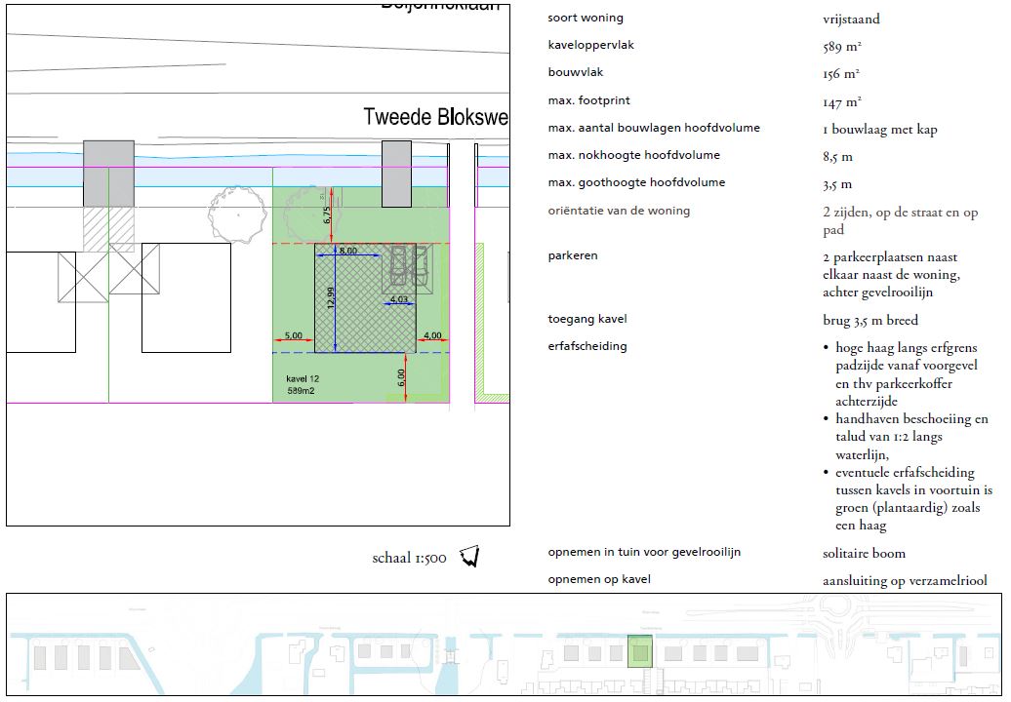
Task: Click the 'Tweede Blokswe' street name
Action: click(x=435, y=117)
